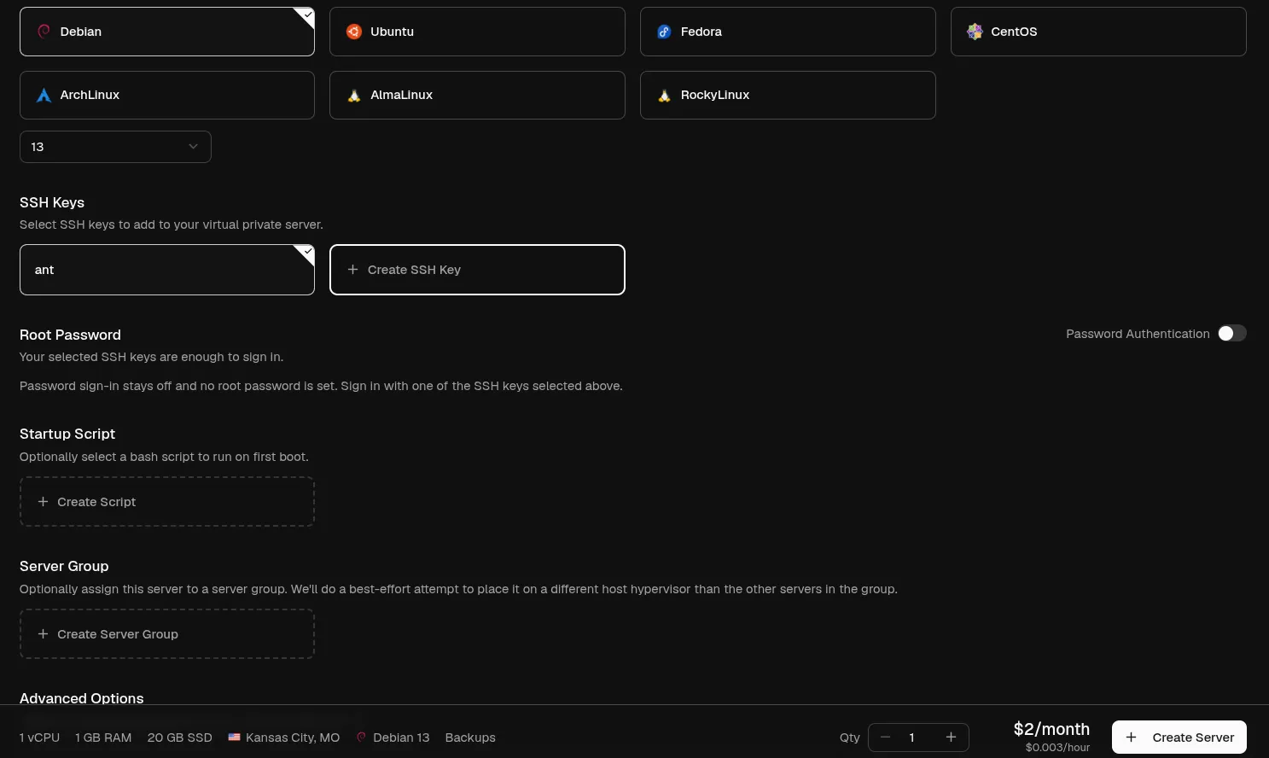Image resolution: width=1269 pixels, height=758 pixels.
Task: Click the AlmaLinux penguin icon
Action: [354, 95]
